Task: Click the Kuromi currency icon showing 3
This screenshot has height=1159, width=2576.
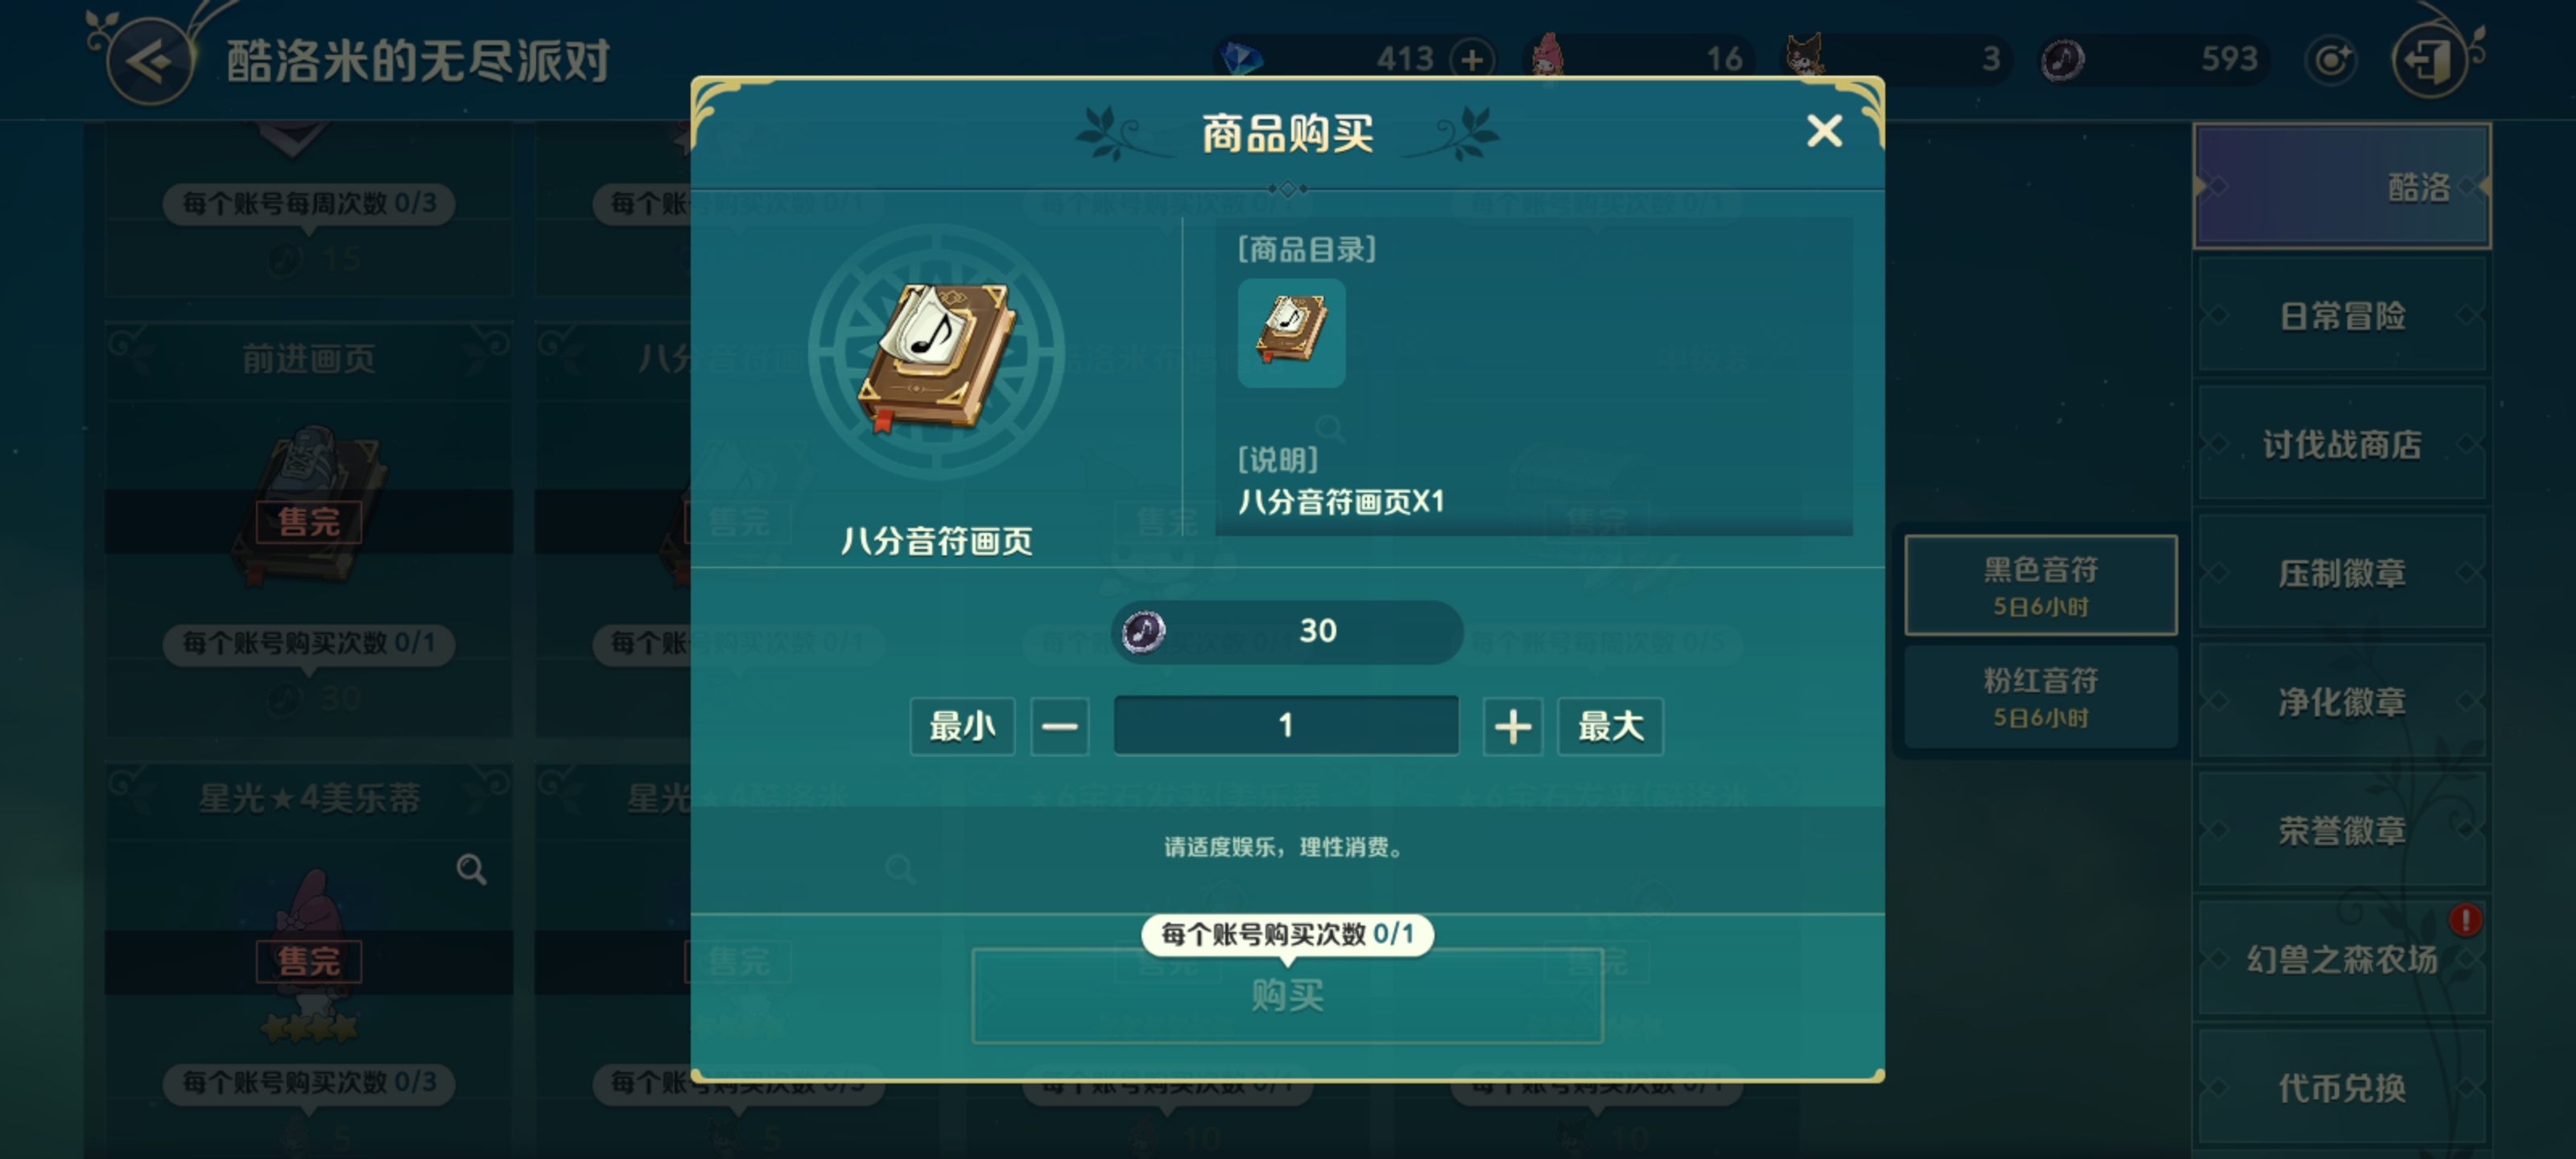Action: 1806,55
